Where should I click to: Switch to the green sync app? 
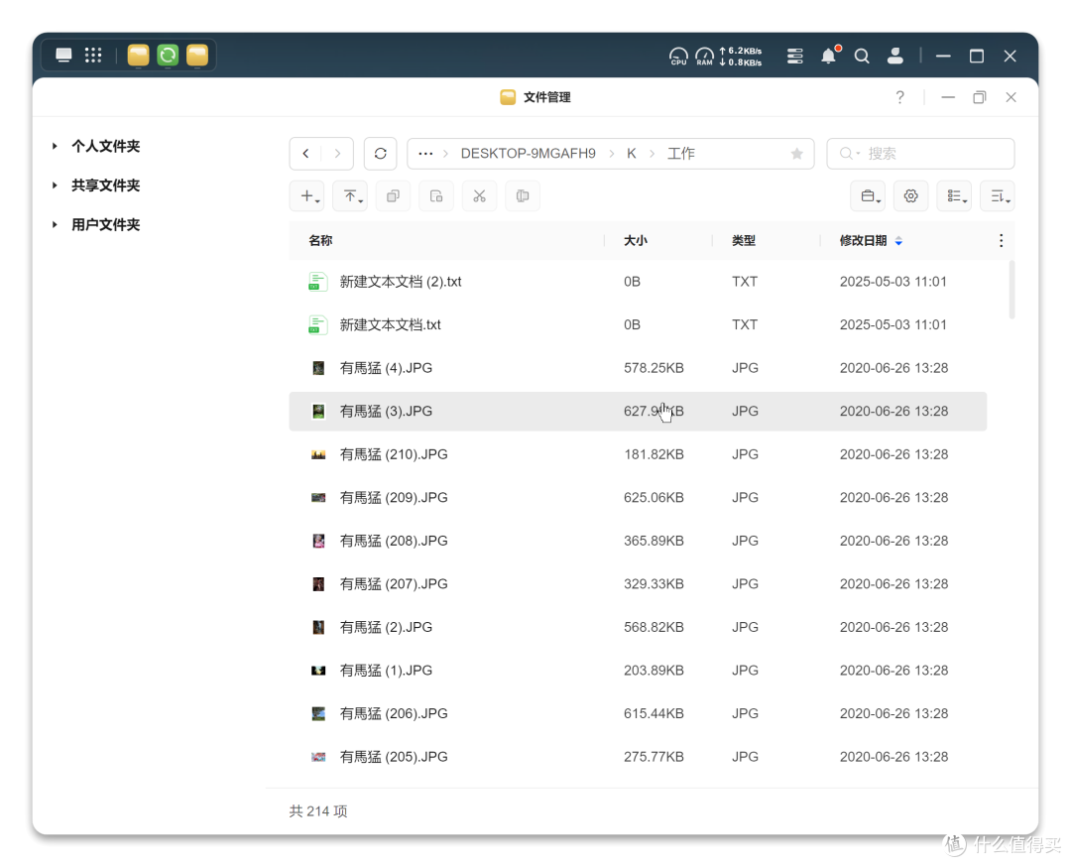168,56
